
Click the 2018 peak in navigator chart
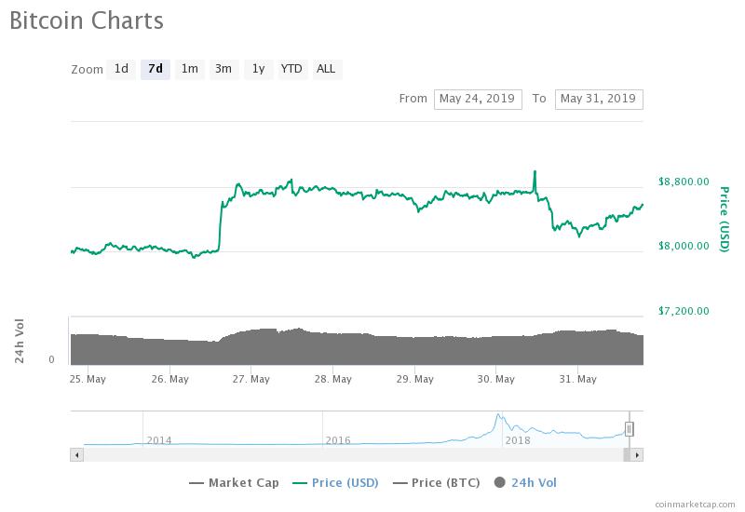498,415
